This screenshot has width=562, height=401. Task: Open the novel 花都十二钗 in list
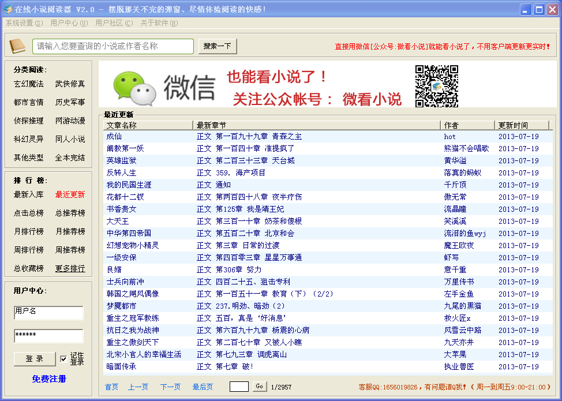click(x=121, y=197)
